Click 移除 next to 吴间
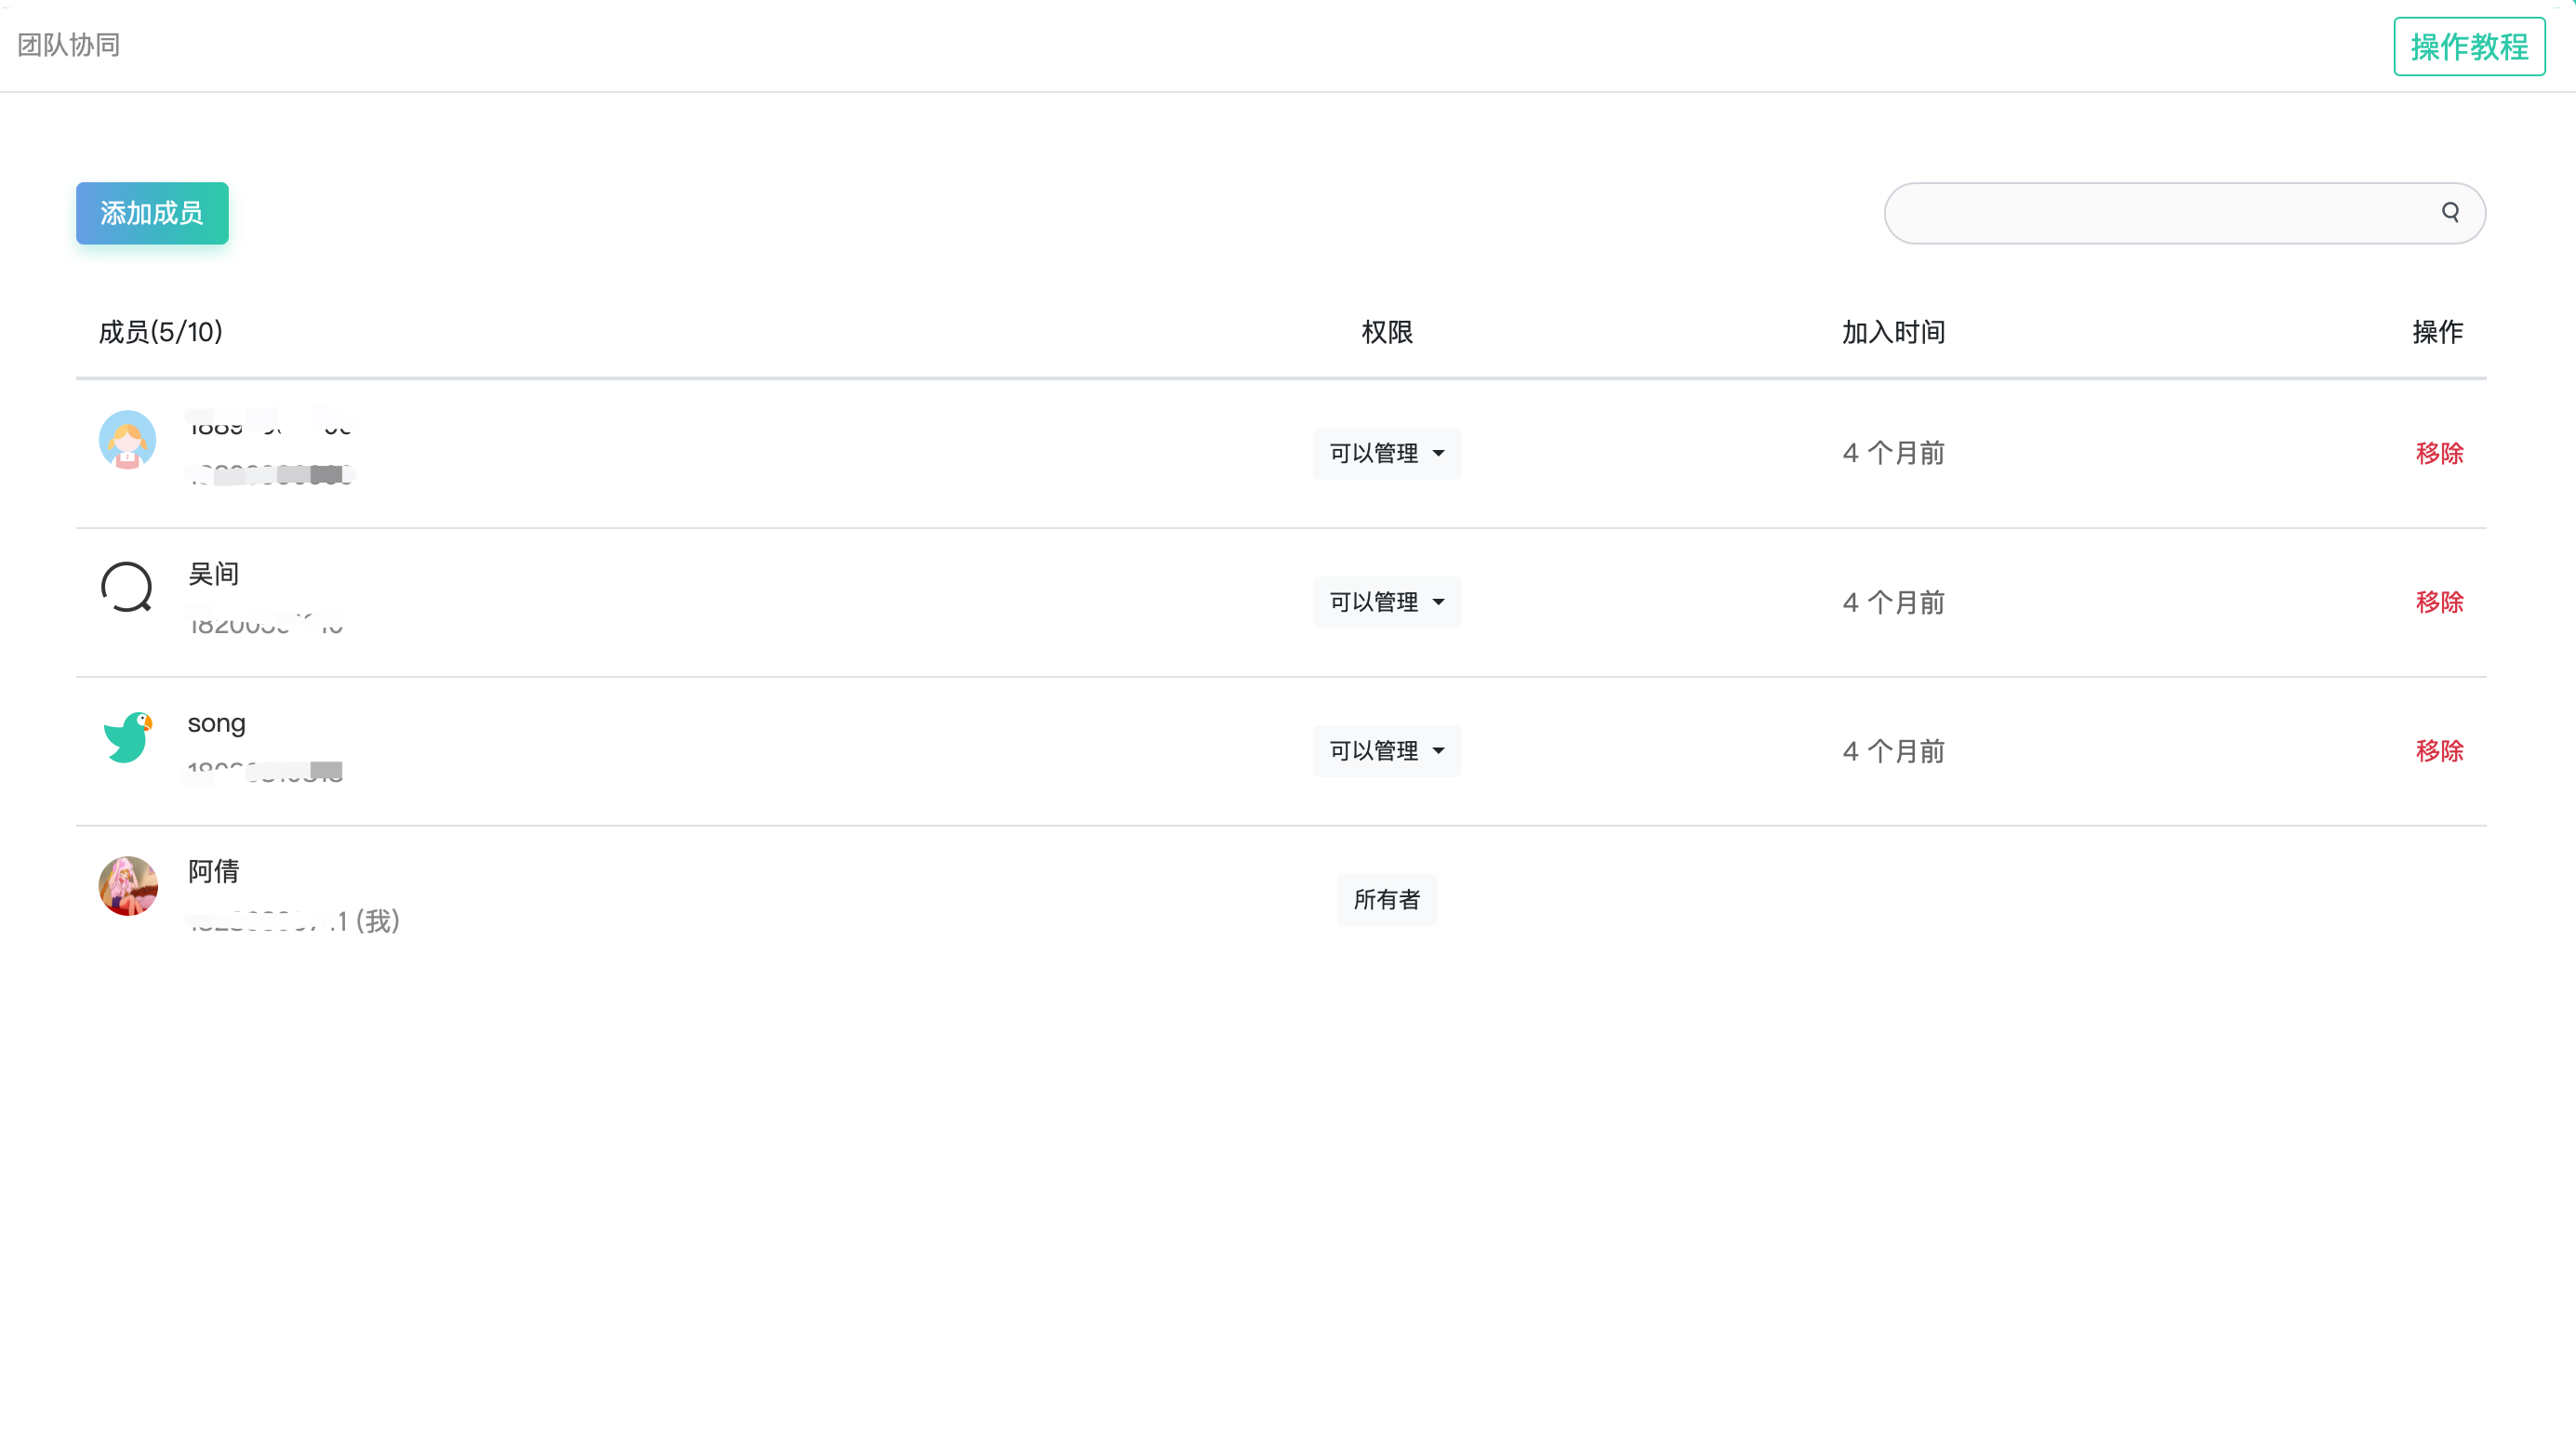2576x1443 pixels. [2440, 602]
